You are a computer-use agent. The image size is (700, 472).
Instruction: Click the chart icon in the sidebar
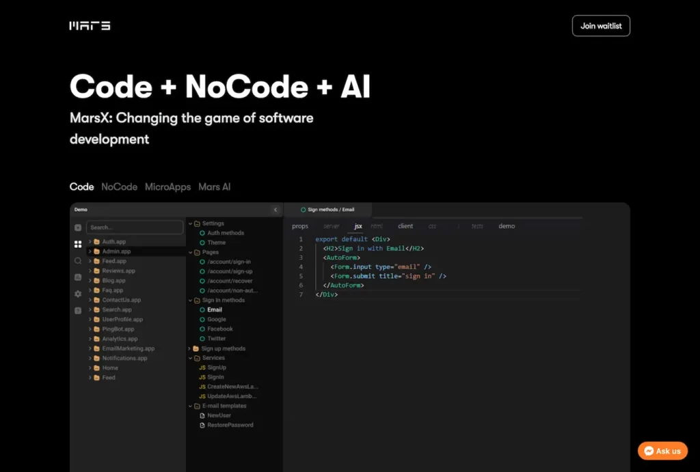78,277
